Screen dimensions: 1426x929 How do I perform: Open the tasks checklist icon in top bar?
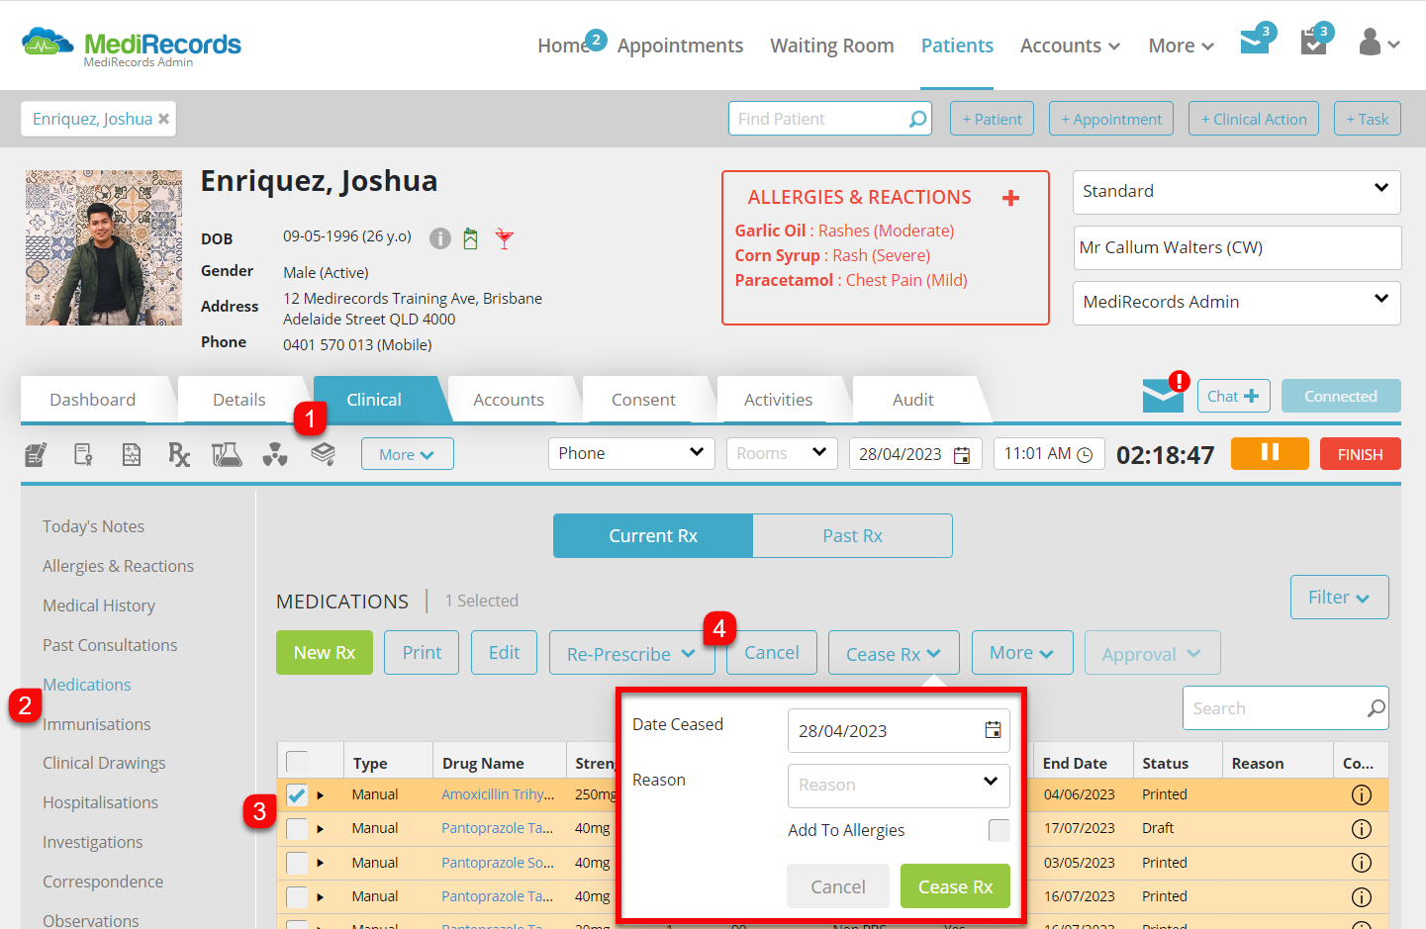point(1313,43)
